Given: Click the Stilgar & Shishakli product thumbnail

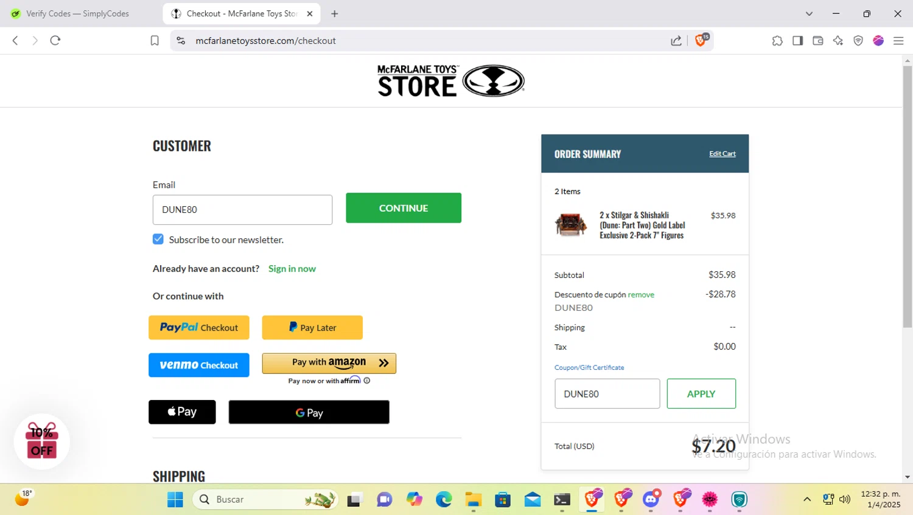Looking at the screenshot, I should pos(571,225).
